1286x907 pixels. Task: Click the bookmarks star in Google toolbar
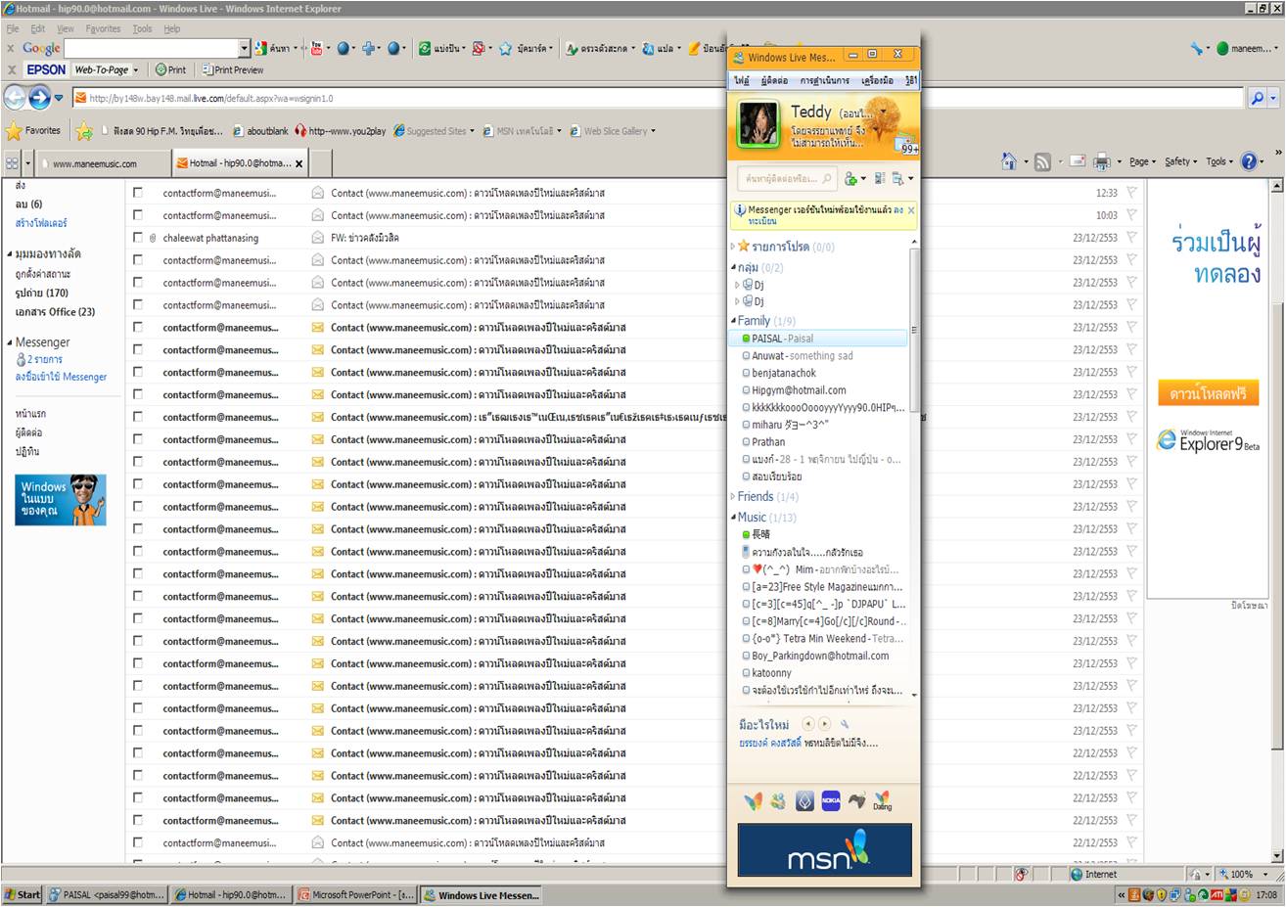(506, 48)
